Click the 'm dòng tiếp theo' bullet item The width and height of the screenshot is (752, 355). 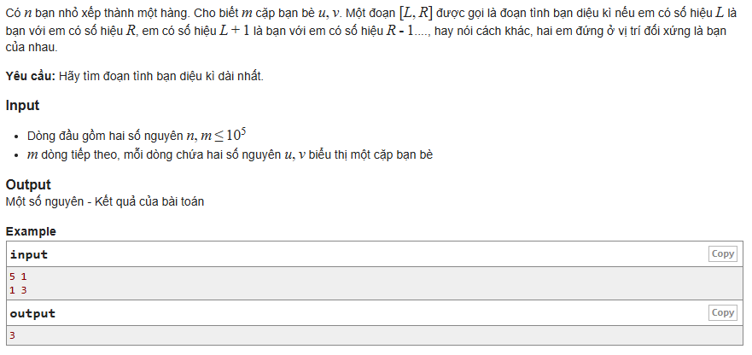230,155
